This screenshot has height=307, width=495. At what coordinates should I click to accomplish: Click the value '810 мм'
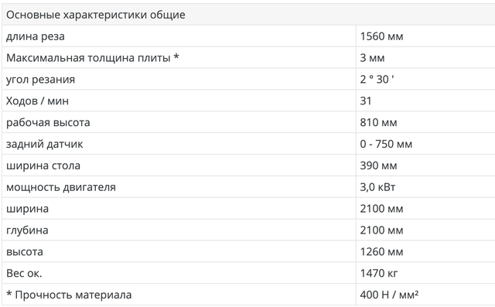click(x=378, y=122)
